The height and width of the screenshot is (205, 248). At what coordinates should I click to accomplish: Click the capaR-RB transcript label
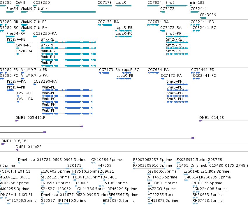[124, 27]
